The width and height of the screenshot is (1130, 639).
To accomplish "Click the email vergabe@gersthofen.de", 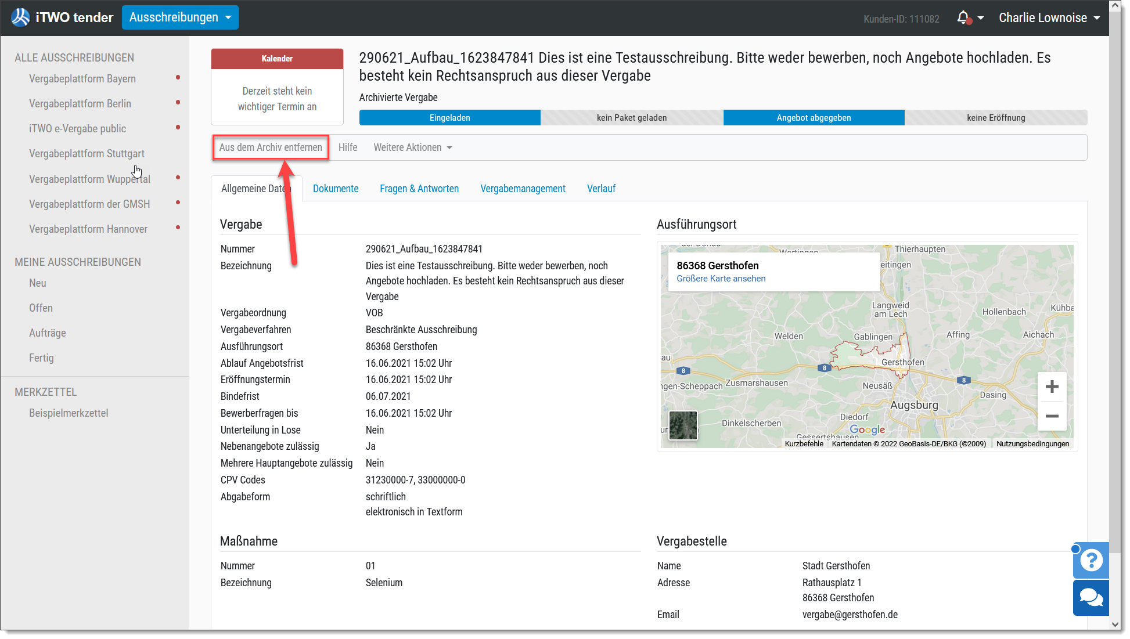I will click(x=850, y=614).
